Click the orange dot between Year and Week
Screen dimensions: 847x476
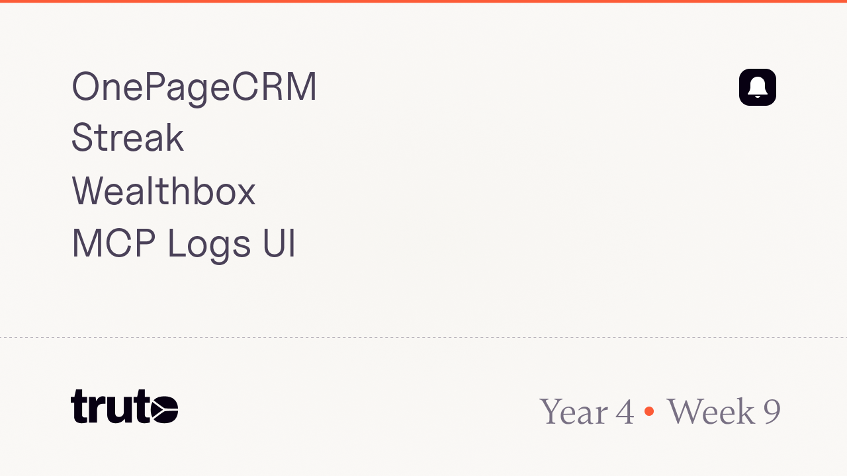click(649, 411)
